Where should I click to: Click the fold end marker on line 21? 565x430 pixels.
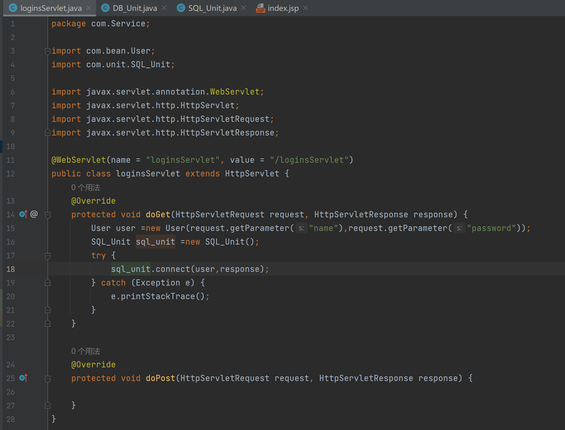tap(47, 310)
